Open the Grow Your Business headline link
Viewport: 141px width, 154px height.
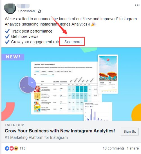point(60,131)
